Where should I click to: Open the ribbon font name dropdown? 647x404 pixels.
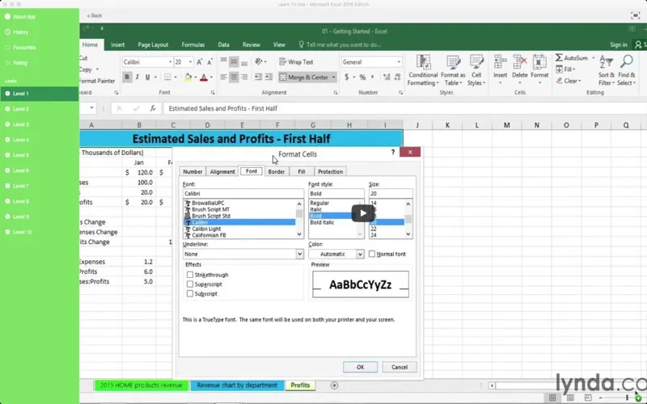point(170,62)
